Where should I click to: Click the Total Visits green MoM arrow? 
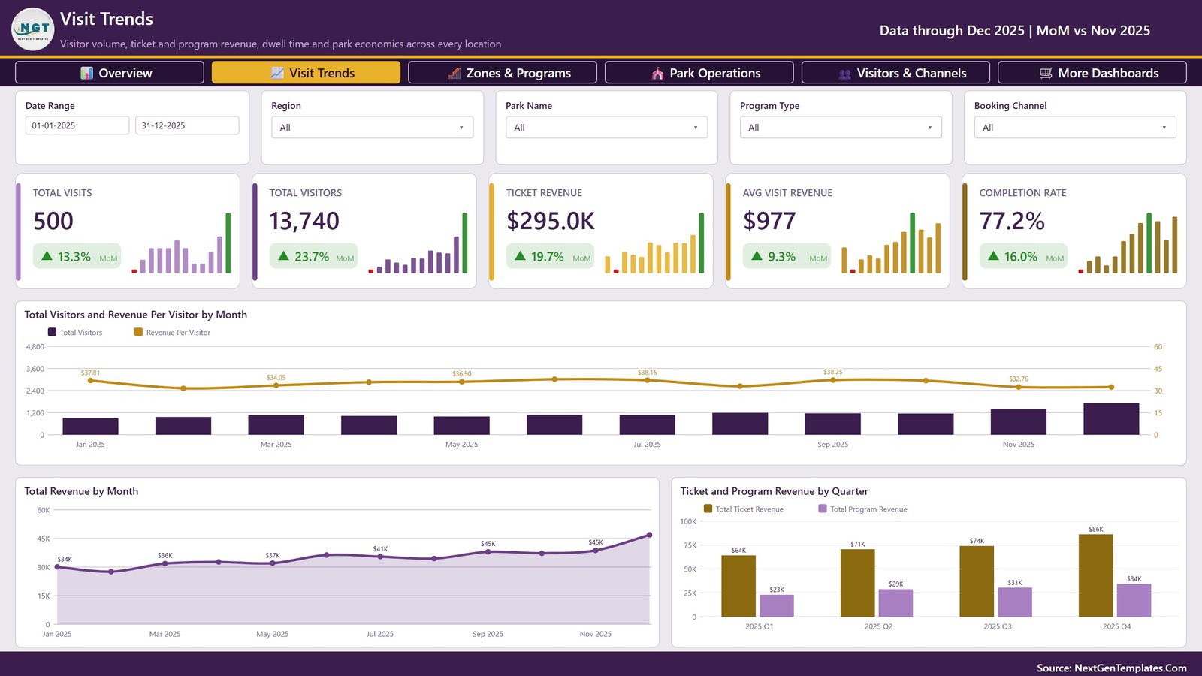47,256
